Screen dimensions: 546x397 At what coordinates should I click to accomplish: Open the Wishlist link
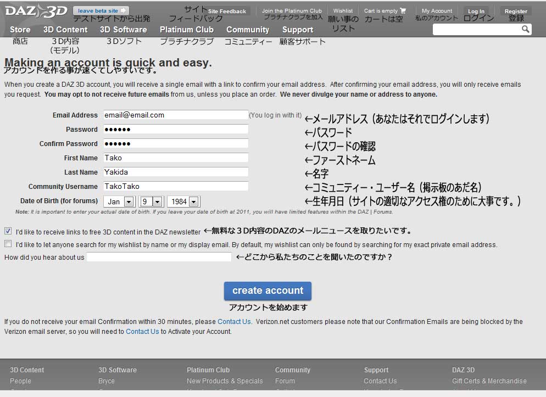(x=343, y=11)
